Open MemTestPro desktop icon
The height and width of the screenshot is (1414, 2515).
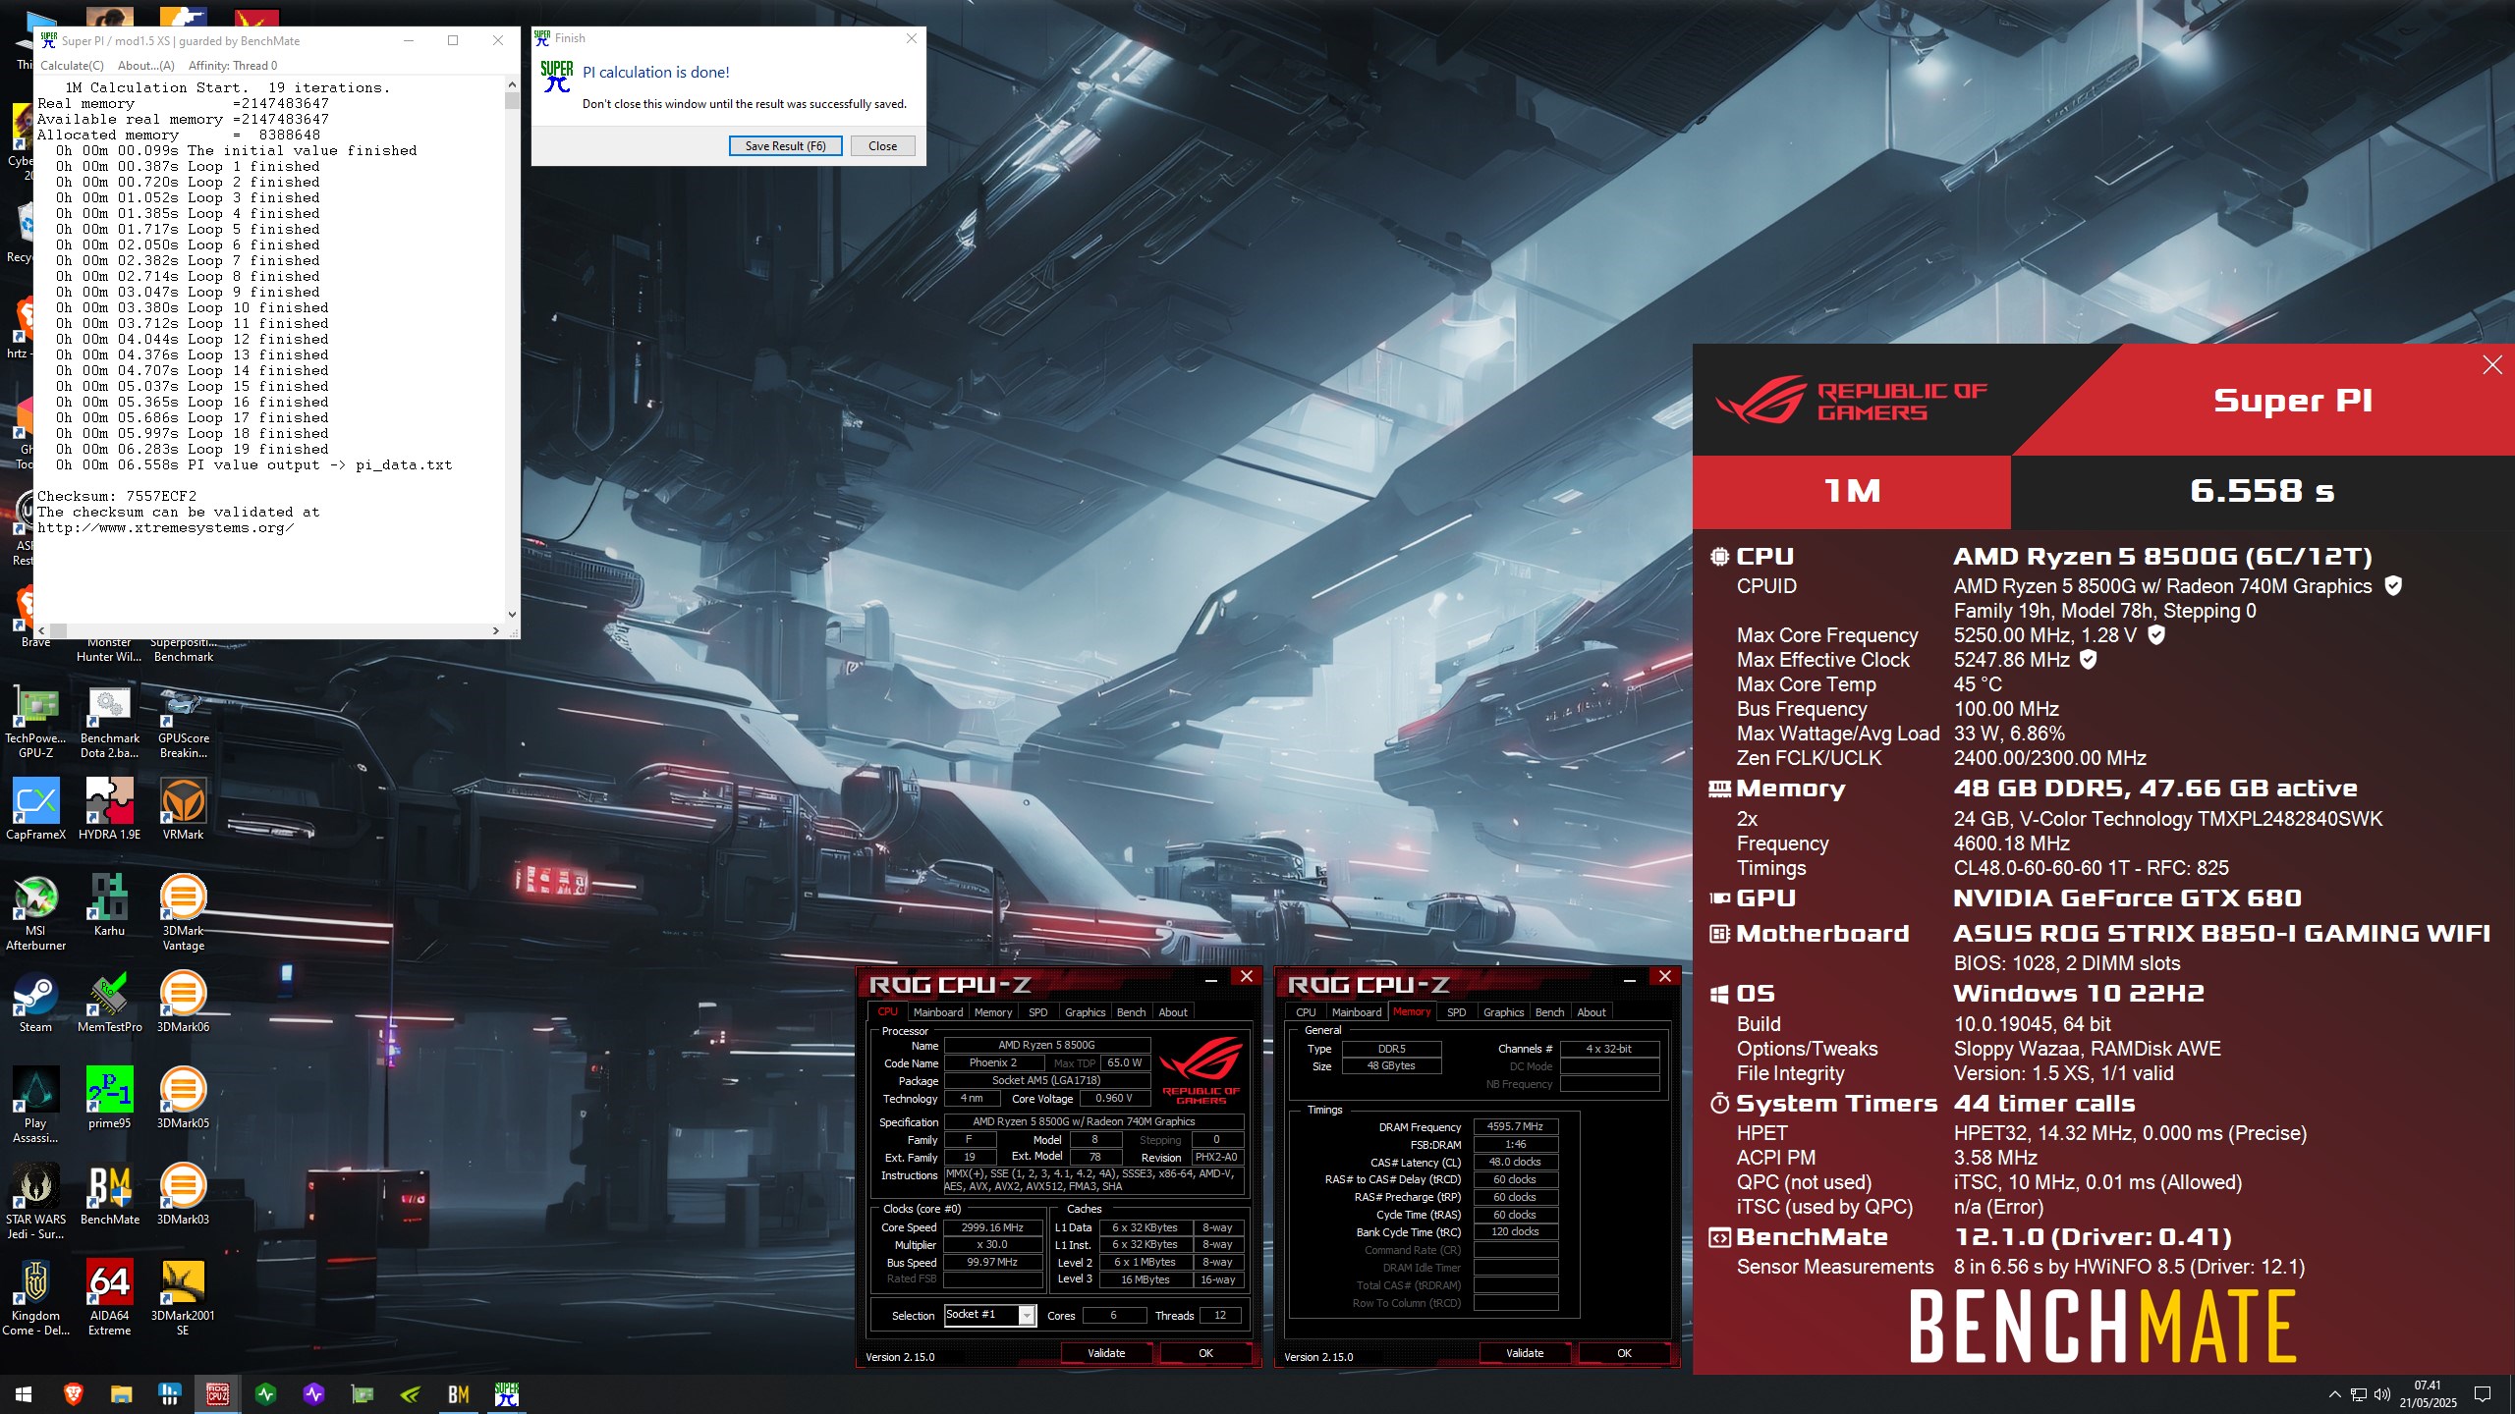[x=109, y=1001]
